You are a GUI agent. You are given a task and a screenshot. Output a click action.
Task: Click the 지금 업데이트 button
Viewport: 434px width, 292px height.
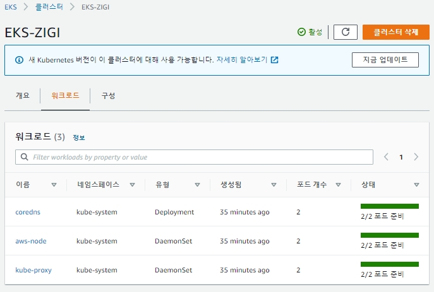coord(385,60)
